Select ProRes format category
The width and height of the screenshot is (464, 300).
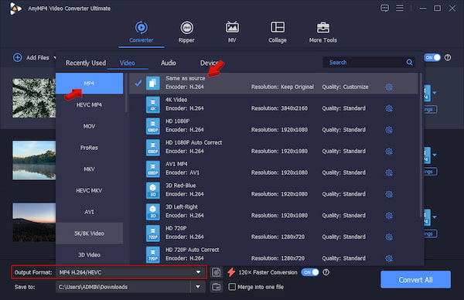coord(90,148)
